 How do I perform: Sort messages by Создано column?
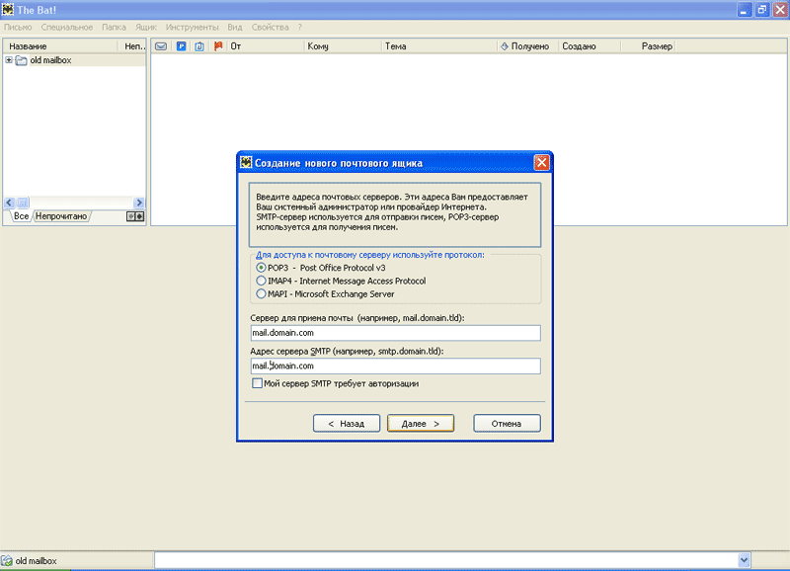[590, 46]
